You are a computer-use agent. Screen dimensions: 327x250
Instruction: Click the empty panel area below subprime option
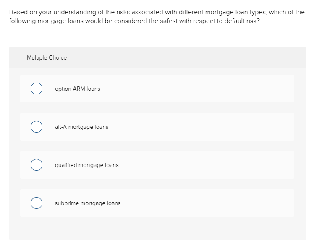(x=157, y=229)
